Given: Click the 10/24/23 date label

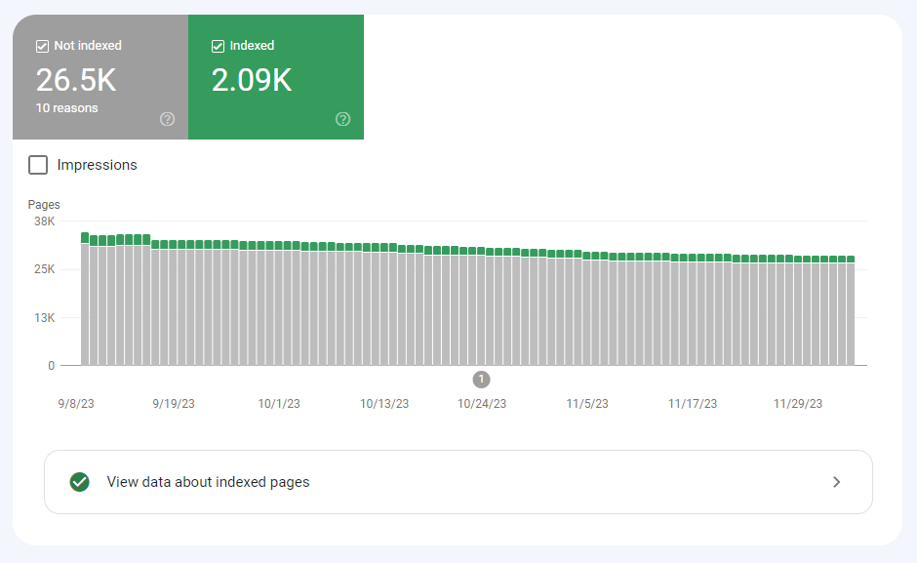Looking at the screenshot, I should point(482,404).
